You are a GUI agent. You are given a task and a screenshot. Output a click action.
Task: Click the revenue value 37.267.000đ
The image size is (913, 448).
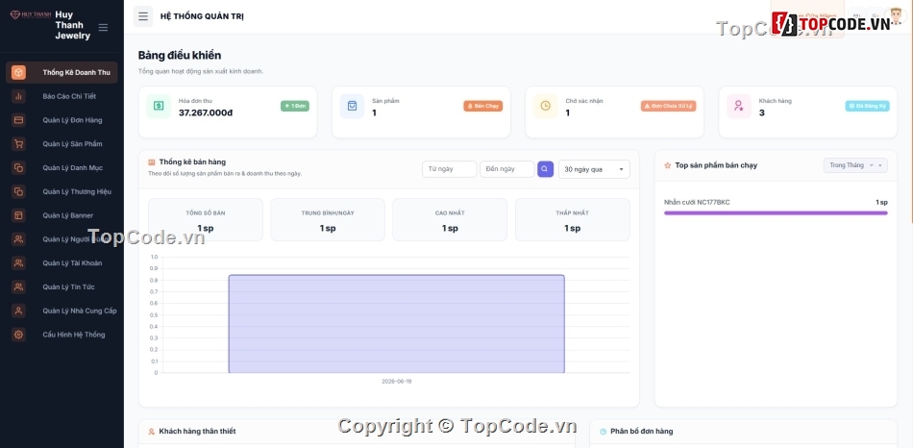point(206,113)
